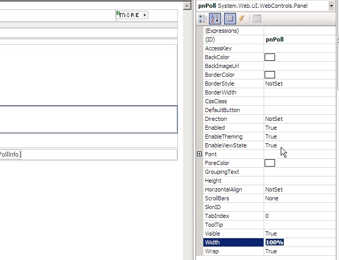Click the EnableTheming True value
Screen dimensions: 339x260
pyautogui.click(x=271, y=137)
